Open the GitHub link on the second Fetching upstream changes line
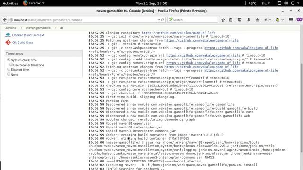 201,67
